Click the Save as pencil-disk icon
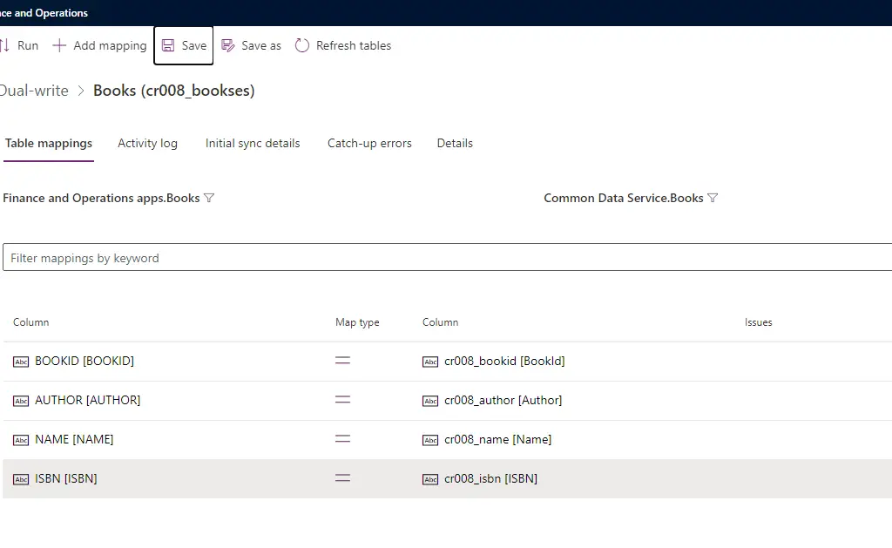Screen dimensions: 892x548 (x=228, y=45)
